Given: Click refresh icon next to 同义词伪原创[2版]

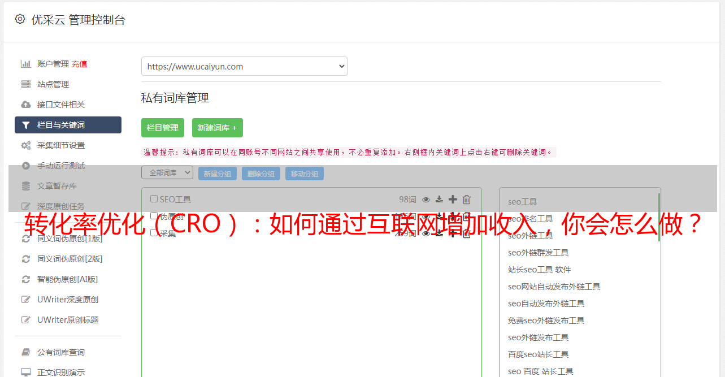Looking at the screenshot, I should point(26,259).
